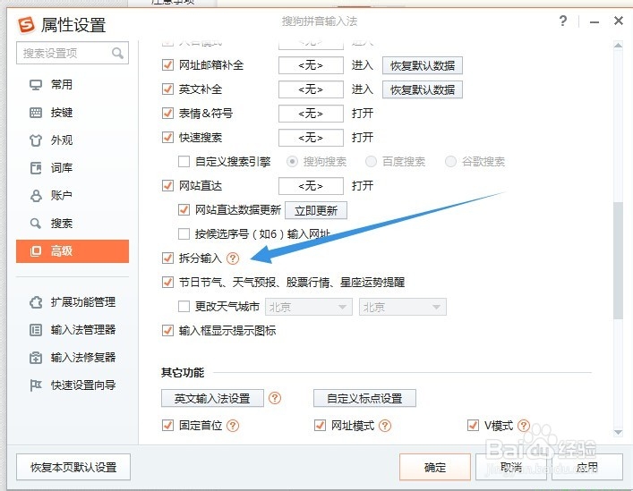Click the repair kit icon beside 输入法修复器
This screenshot has width=633, height=491.
pyautogui.click(x=36, y=358)
